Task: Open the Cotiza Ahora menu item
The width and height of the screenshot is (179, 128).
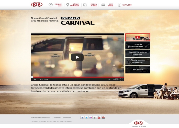Action: coord(94,5)
